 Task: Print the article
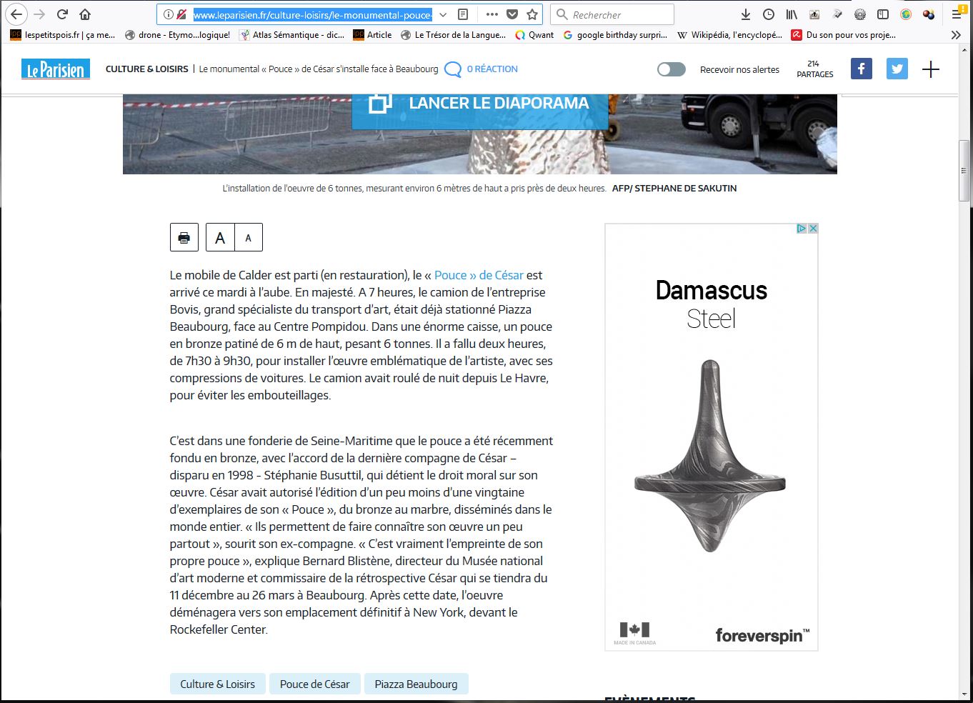(184, 237)
